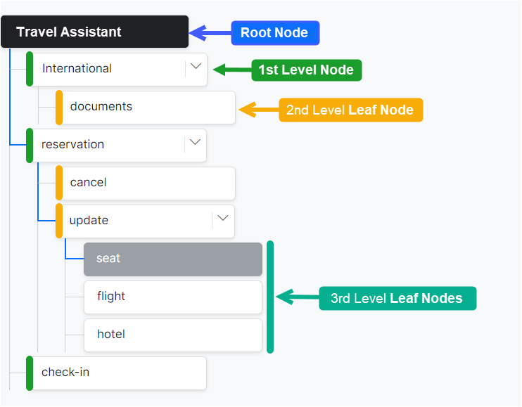Click the green 1st Level Node label
Viewport: 522px width, 407px height.
coord(306,70)
